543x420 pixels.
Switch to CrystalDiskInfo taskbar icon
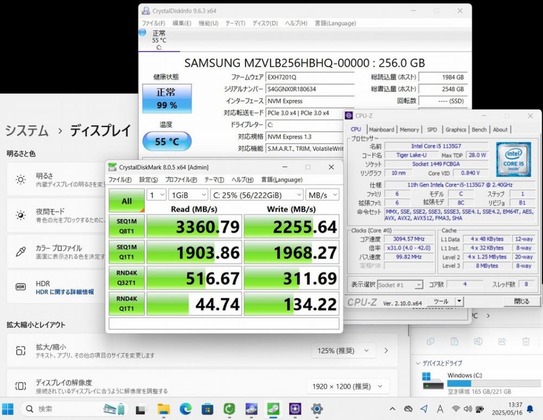(251, 409)
